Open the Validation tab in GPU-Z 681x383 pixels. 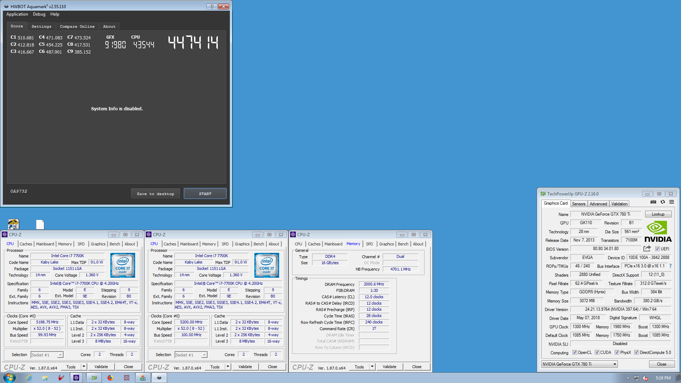[619, 204]
